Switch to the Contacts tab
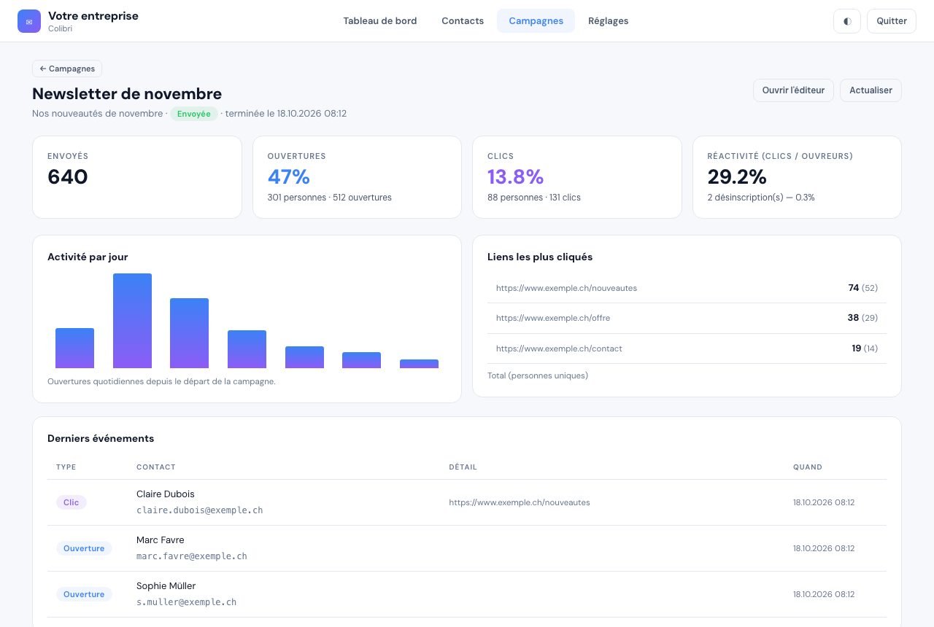Screen dimensions: 934x627 (463, 21)
